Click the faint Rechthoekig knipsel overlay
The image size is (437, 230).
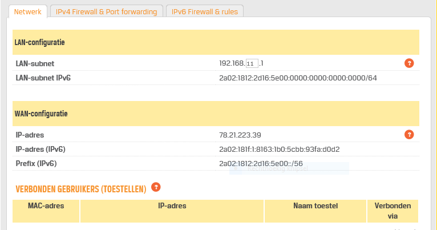click(x=289, y=169)
